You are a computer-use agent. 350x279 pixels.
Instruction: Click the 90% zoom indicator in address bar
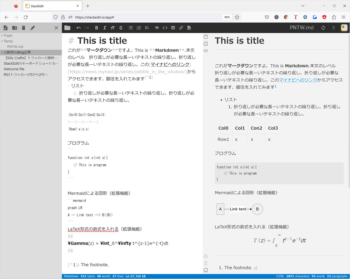coord(227,17)
